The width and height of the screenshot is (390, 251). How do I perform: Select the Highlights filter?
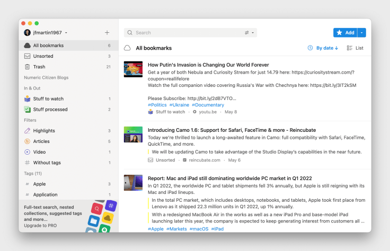68,131
